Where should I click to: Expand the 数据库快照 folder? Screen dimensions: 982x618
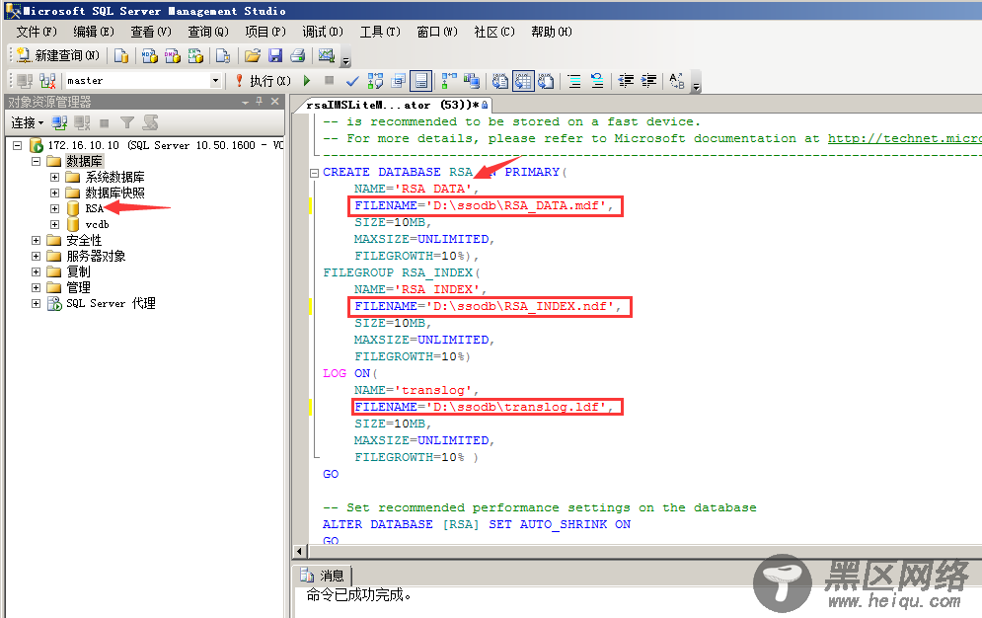(55, 193)
